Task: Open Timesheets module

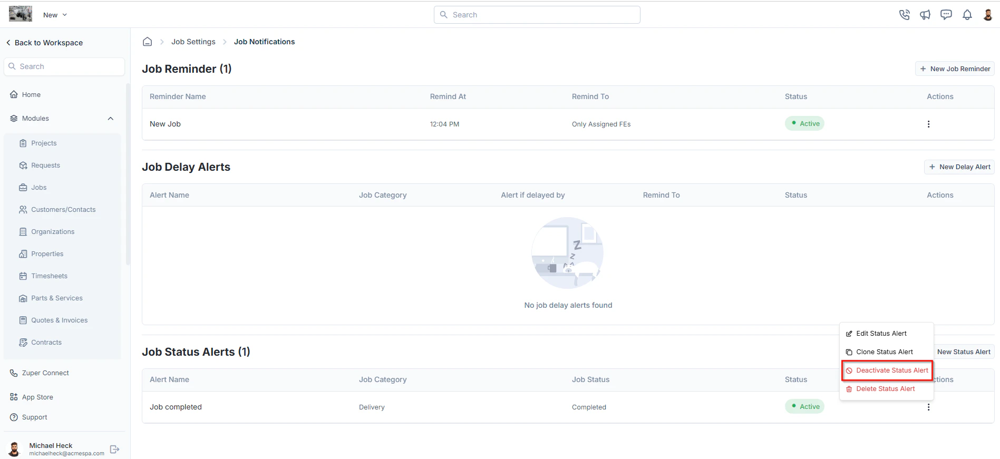Action: pyautogui.click(x=43, y=276)
